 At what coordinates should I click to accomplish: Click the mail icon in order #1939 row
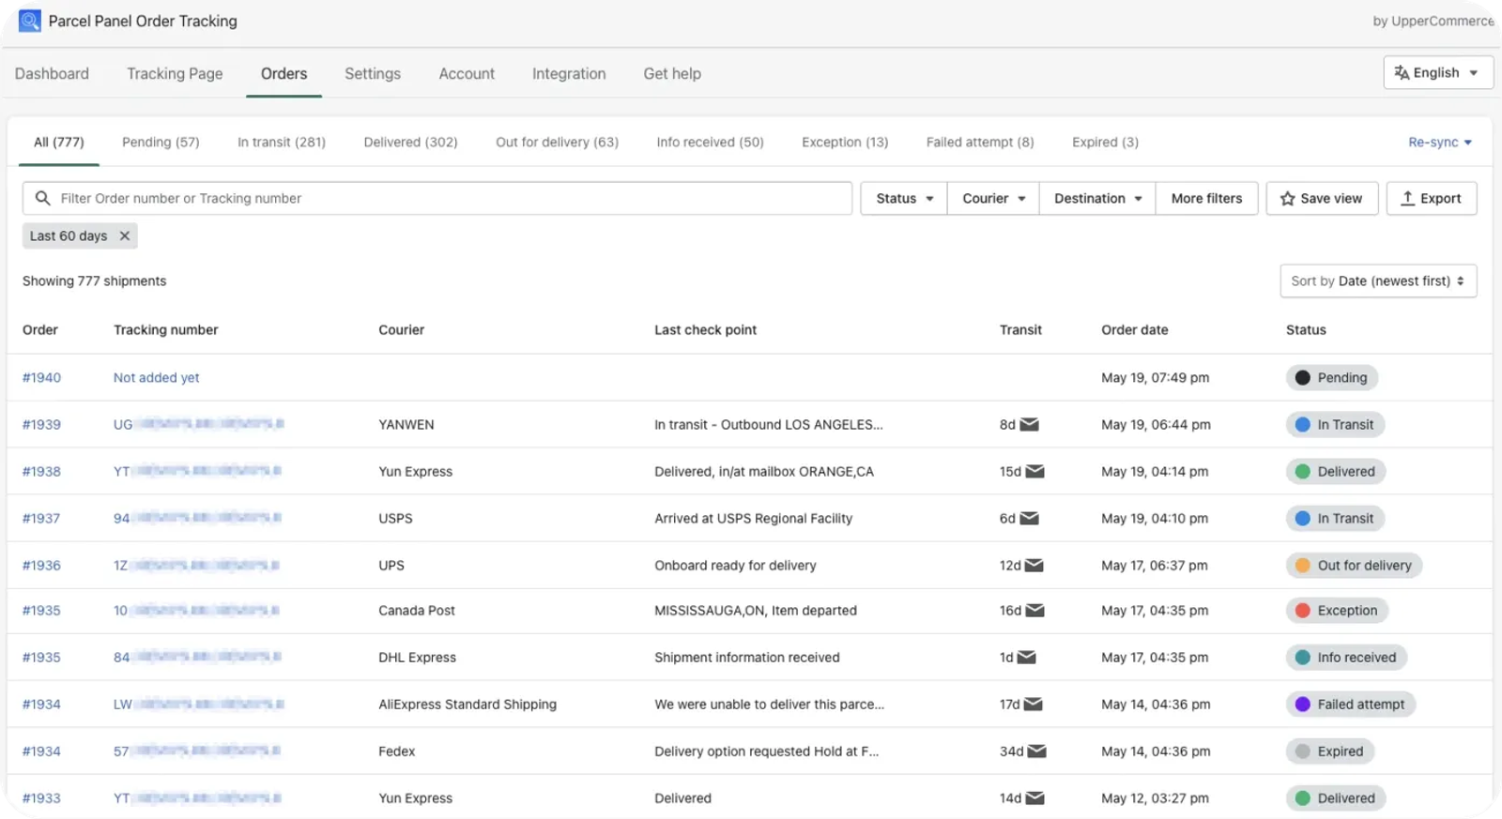1029,424
